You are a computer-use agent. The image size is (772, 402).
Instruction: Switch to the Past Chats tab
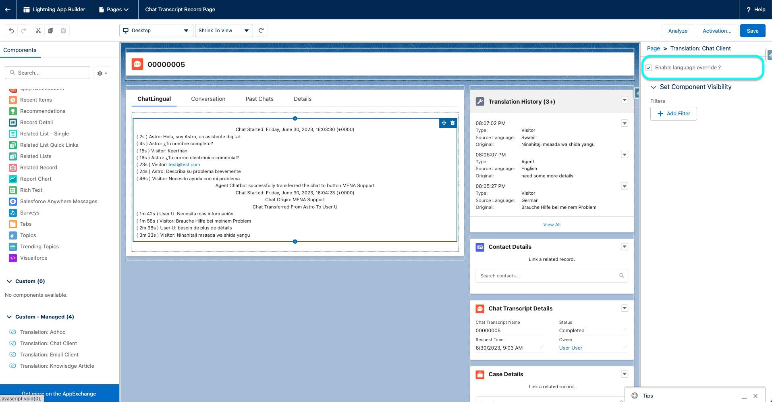pyautogui.click(x=259, y=99)
